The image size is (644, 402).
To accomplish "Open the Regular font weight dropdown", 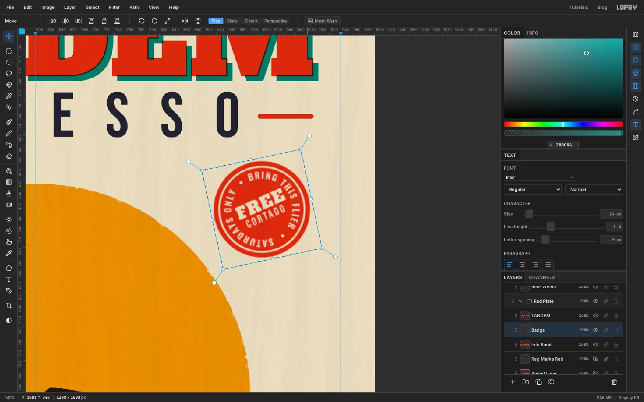I will click(533, 189).
